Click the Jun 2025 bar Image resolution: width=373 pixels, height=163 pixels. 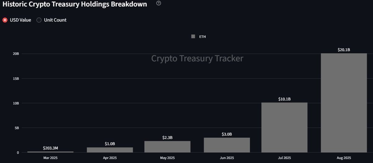click(227, 145)
